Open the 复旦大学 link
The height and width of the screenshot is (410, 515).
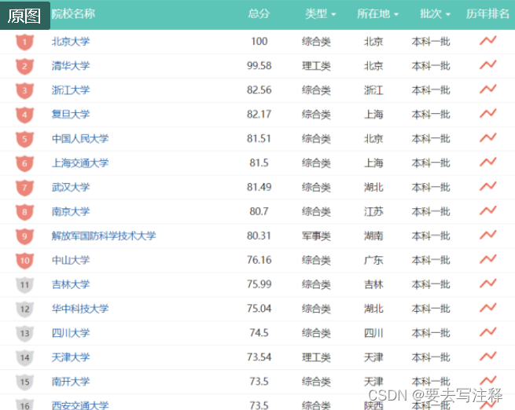point(71,114)
